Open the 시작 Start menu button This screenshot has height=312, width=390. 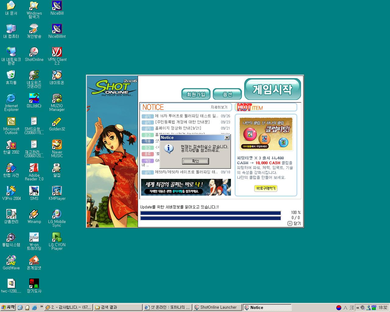[8, 307]
